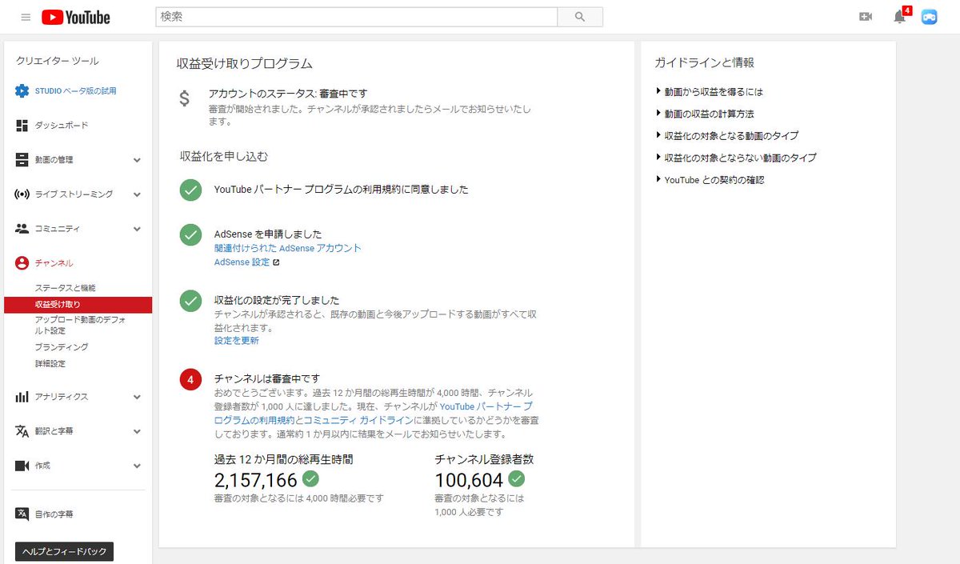Image resolution: width=960 pixels, height=564 pixels.
Task: Click the 過去 12 か月間の総再生時間 value 2,157,166
Action: pos(256,480)
